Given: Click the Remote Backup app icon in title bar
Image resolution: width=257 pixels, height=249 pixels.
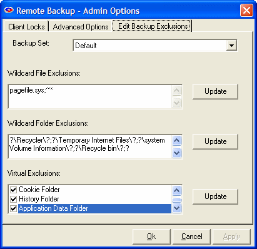Looking at the screenshot, I should [x=9, y=10].
